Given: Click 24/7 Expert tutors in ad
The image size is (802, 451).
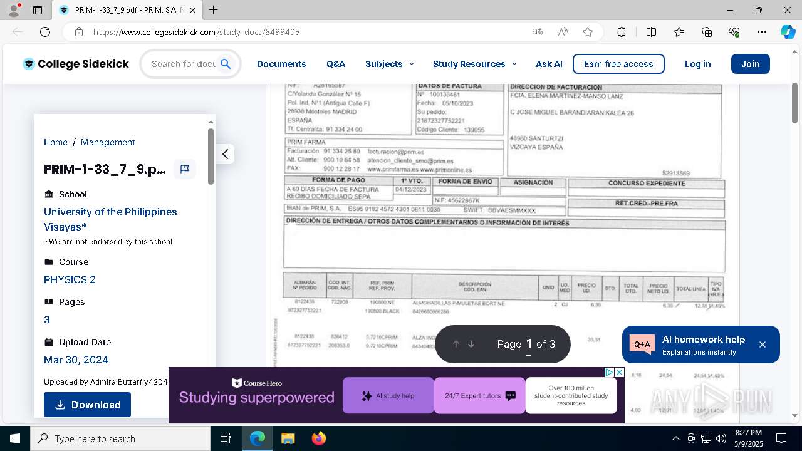Looking at the screenshot, I should [480, 396].
